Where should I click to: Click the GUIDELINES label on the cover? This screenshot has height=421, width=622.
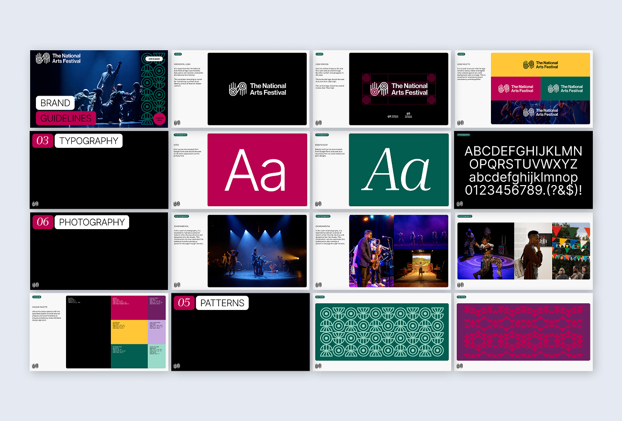[66, 118]
